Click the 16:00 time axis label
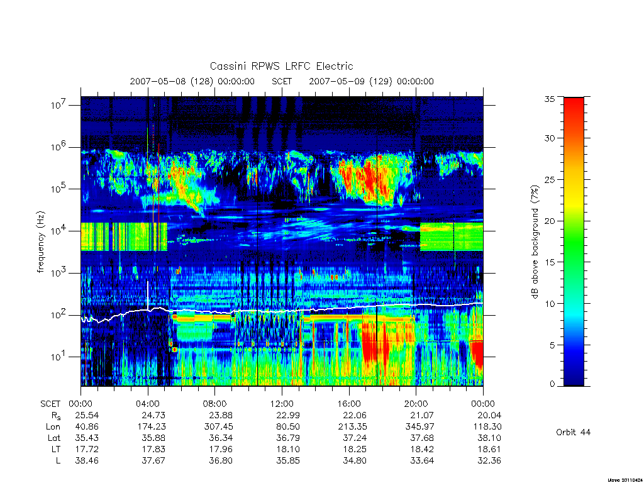Screen dimensions: 644x483 pos(348,404)
